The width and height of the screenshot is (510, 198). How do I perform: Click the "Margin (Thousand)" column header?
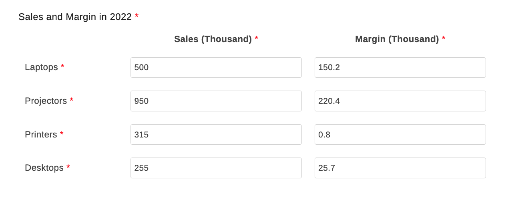(397, 39)
